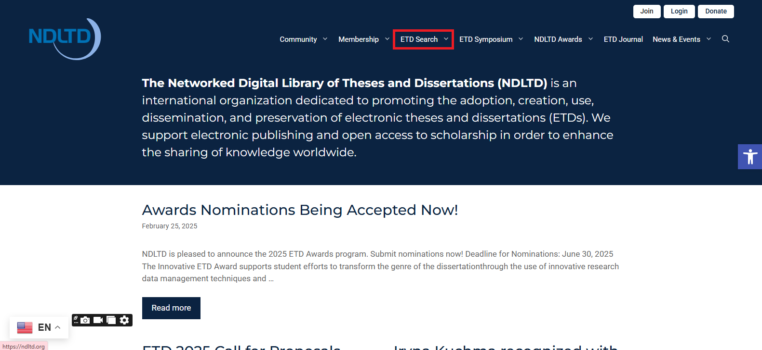The width and height of the screenshot is (762, 350).
Task: Expand the News & Events dropdown arrow
Action: click(x=709, y=39)
